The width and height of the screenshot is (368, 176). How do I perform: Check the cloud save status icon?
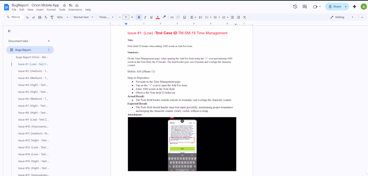pyautogui.click(x=77, y=5)
